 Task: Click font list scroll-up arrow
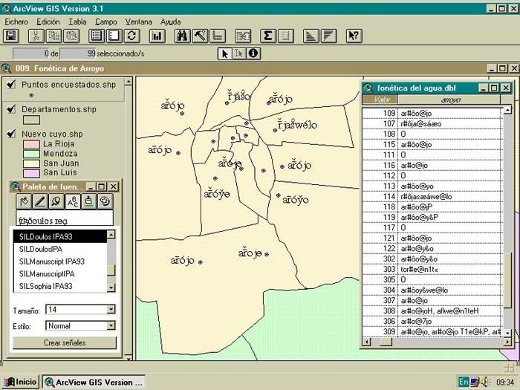click(111, 235)
